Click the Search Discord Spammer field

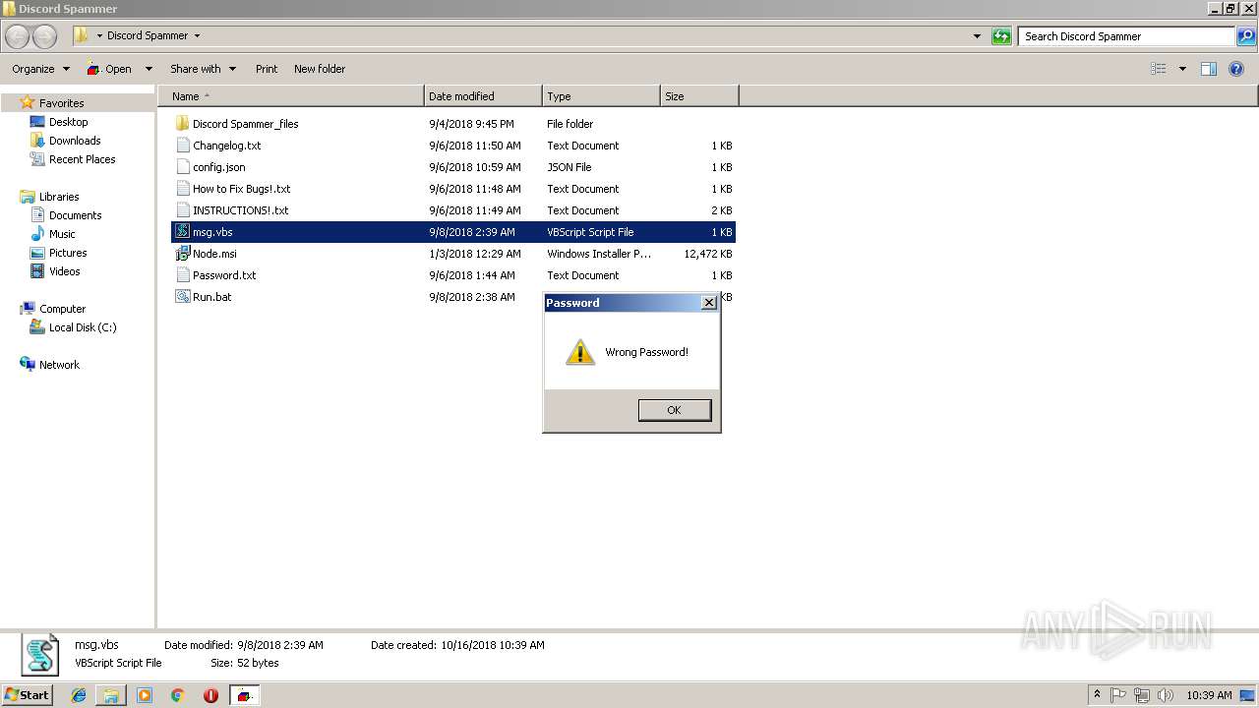click(x=1126, y=36)
